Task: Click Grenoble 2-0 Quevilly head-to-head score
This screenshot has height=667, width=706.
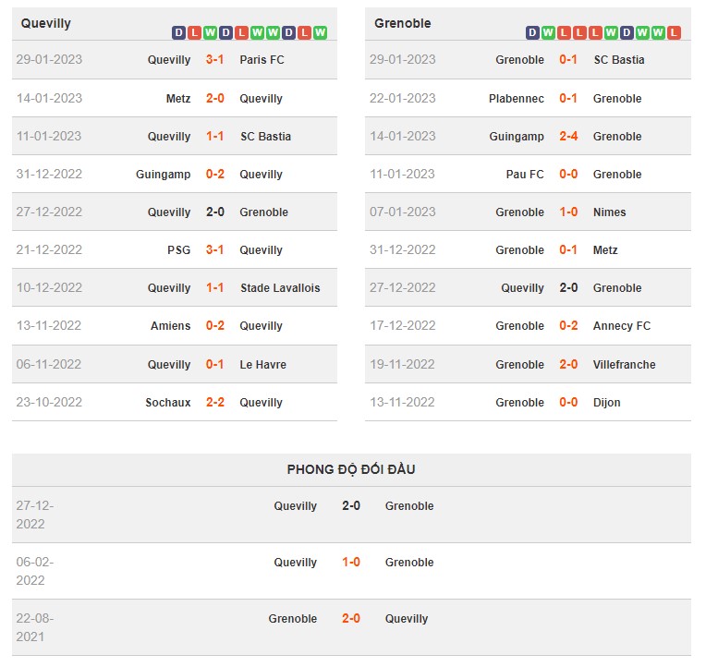Action: click(x=351, y=618)
